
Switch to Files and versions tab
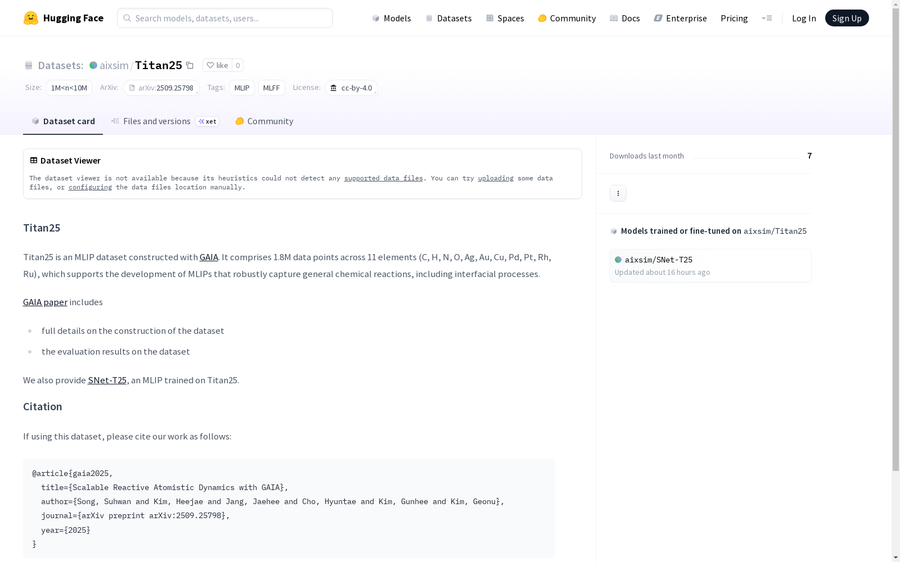(165, 121)
